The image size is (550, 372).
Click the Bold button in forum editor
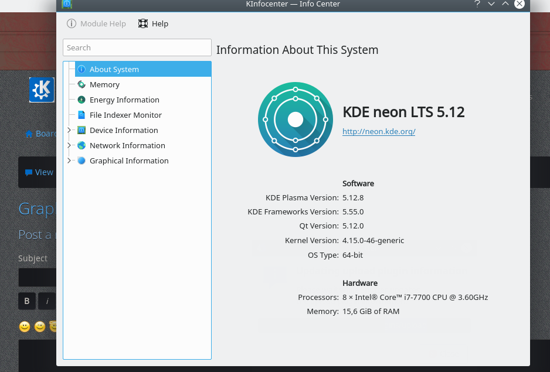point(27,301)
